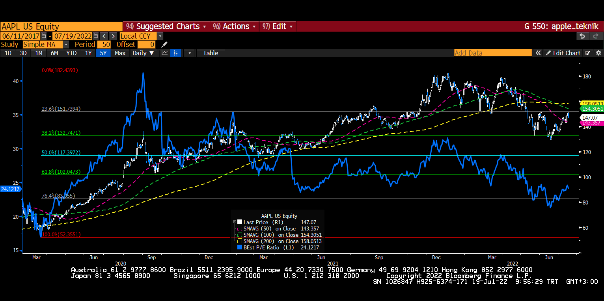604x301 pixels.
Task: Open the Suggested Charts menu
Action: 166,26
